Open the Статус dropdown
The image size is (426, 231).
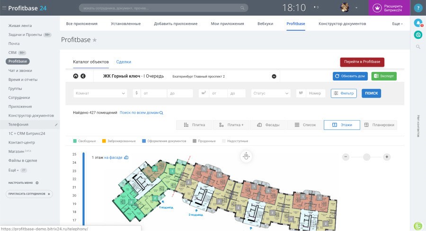271,93
